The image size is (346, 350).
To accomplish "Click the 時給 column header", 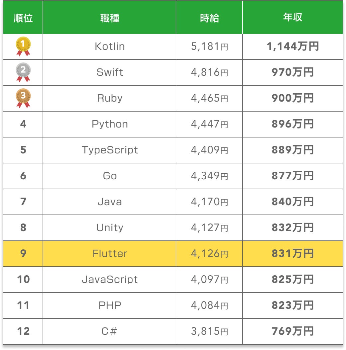I will pyautogui.click(x=209, y=18).
